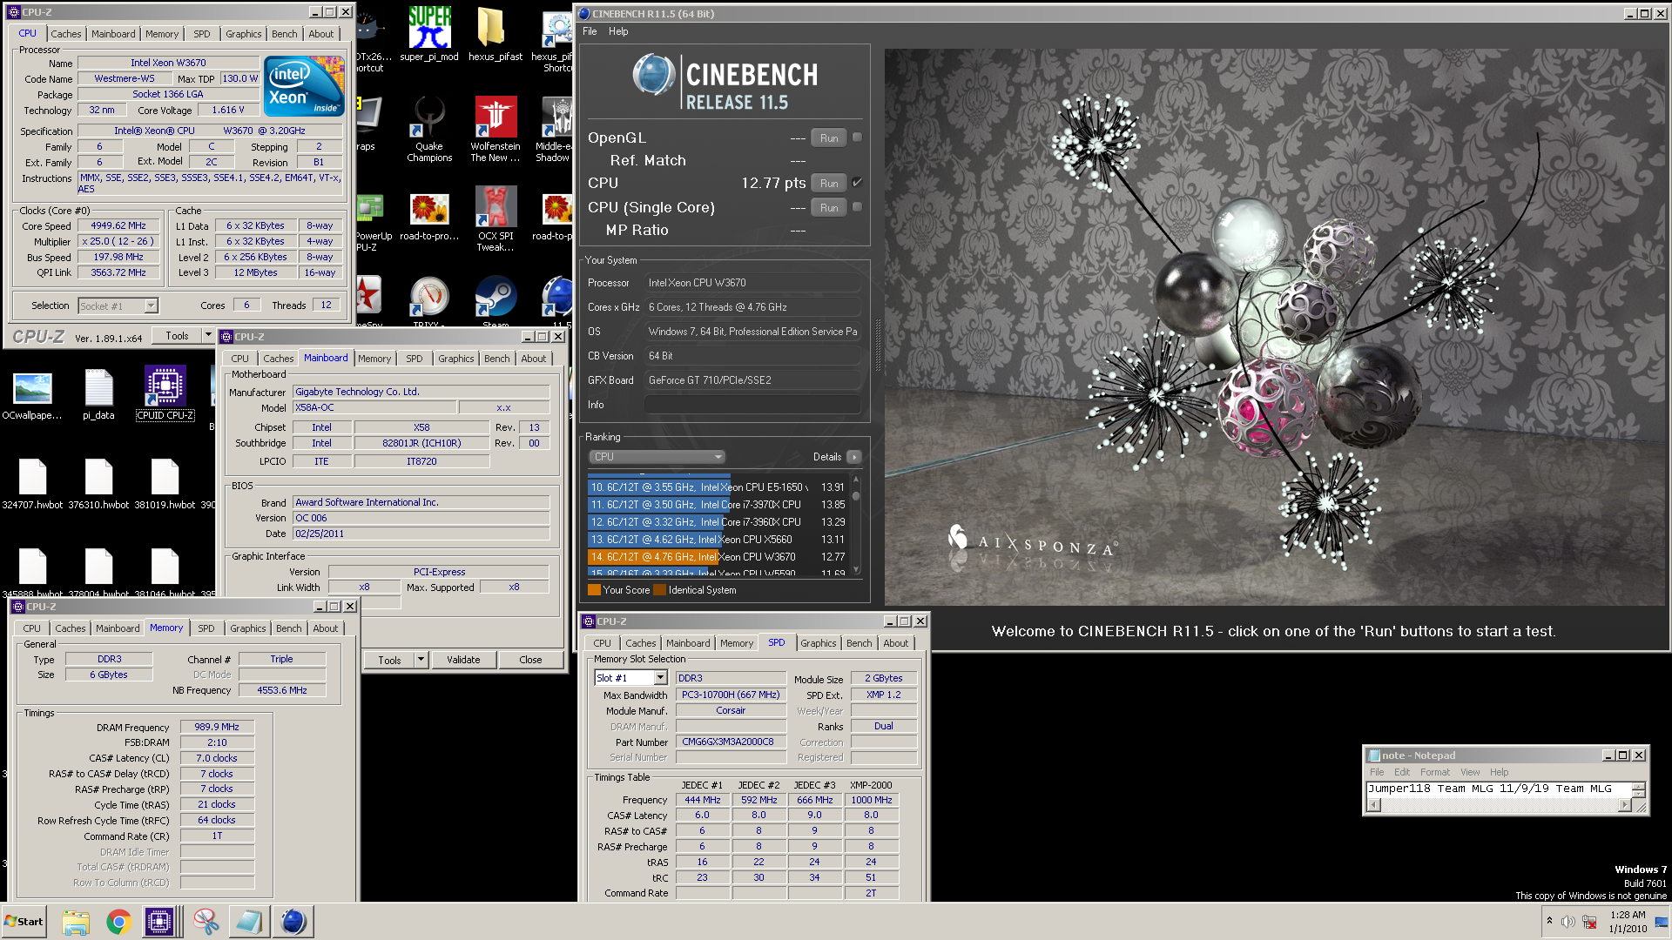Select ranking row Xeon CPU X5660 13.11

click(x=718, y=540)
